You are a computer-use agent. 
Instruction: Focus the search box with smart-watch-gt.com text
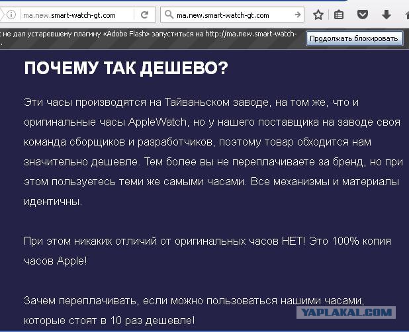[234, 15]
